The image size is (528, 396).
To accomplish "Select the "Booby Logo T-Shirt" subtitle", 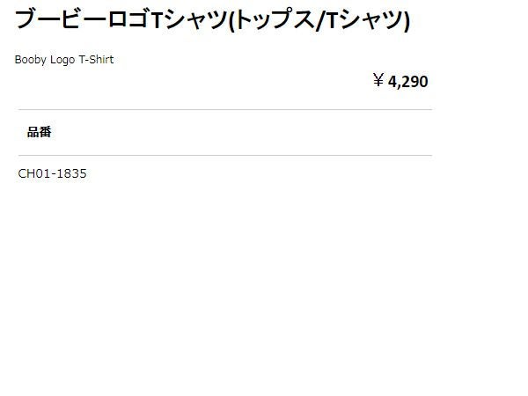I will pyautogui.click(x=64, y=60).
